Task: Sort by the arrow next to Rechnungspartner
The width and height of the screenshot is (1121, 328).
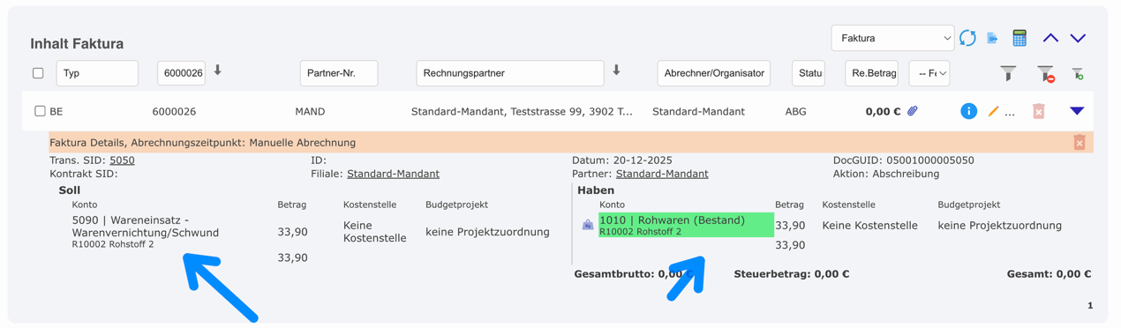Action: pos(616,71)
